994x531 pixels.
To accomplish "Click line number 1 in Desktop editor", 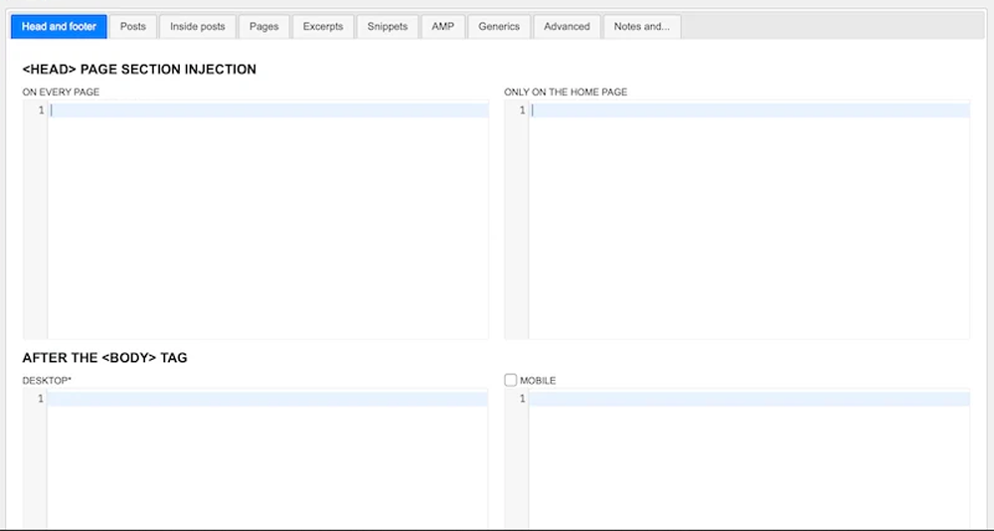I will coord(41,399).
